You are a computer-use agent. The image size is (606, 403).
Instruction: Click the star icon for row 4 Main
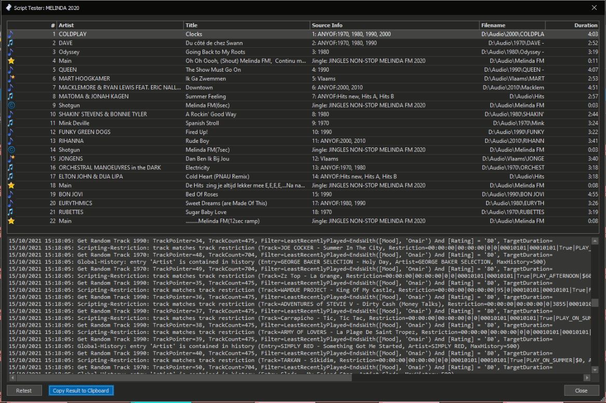coord(11,61)
